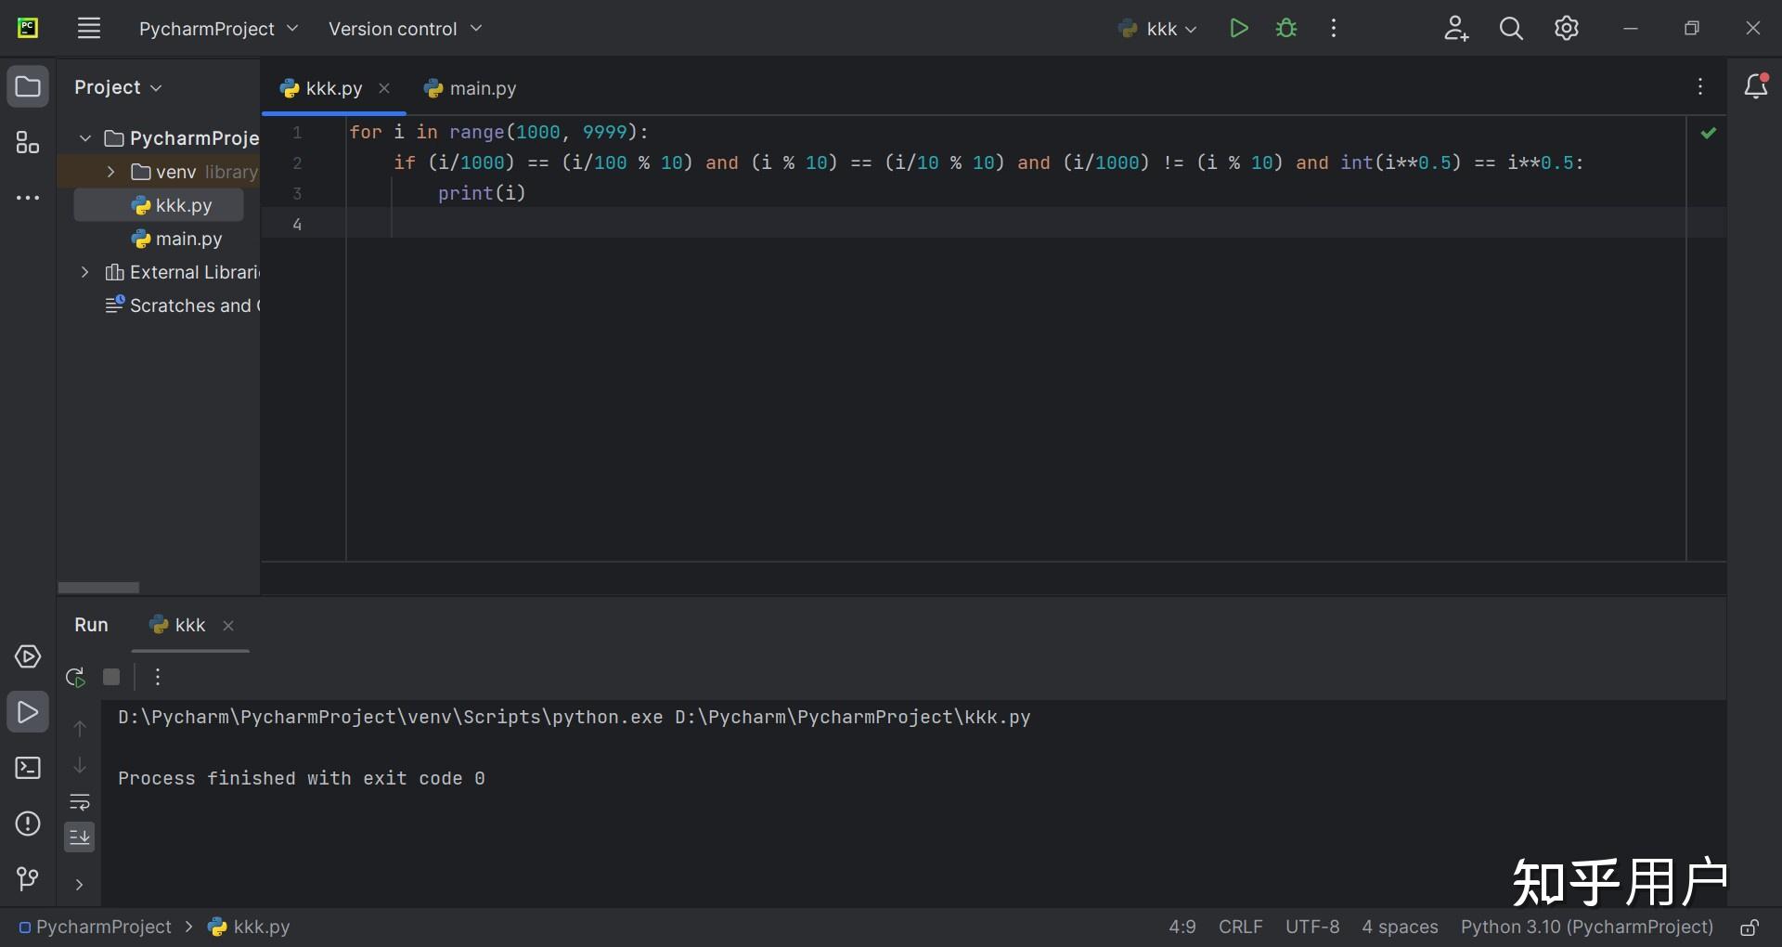
Task: Open the Terminal tool window
Action: click(x=28, y=769)
